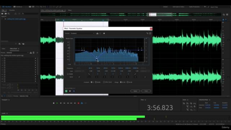Image resolution: width=231 pixels, height=130 pixels.
Task: Open the Video panel tab
Action: (3, 49)
